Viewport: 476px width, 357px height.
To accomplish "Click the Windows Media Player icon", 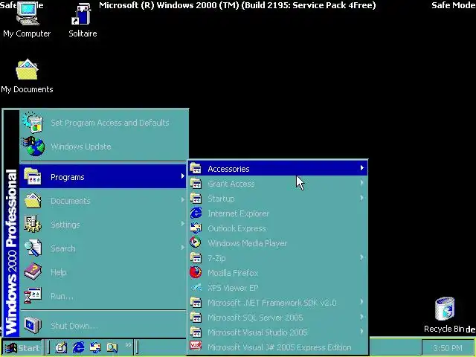I will tap(196, 243).
